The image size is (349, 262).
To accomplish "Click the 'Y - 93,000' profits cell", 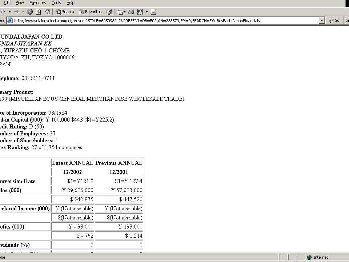I will click(73, 227).
